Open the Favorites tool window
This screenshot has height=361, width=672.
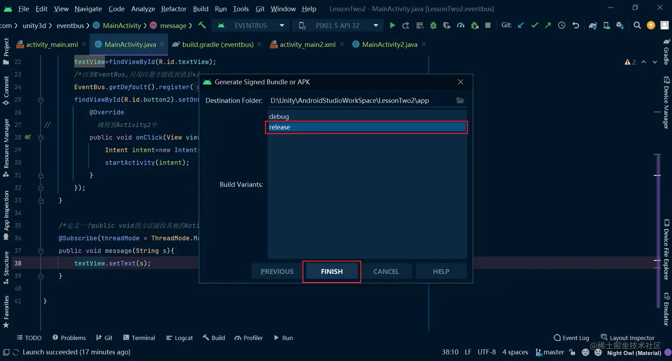pos(6,312)
